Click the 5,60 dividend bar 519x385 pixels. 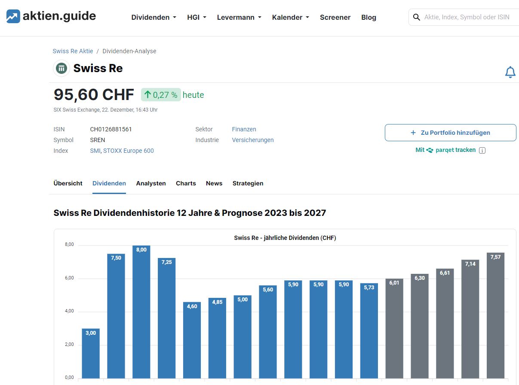[268, 332]
